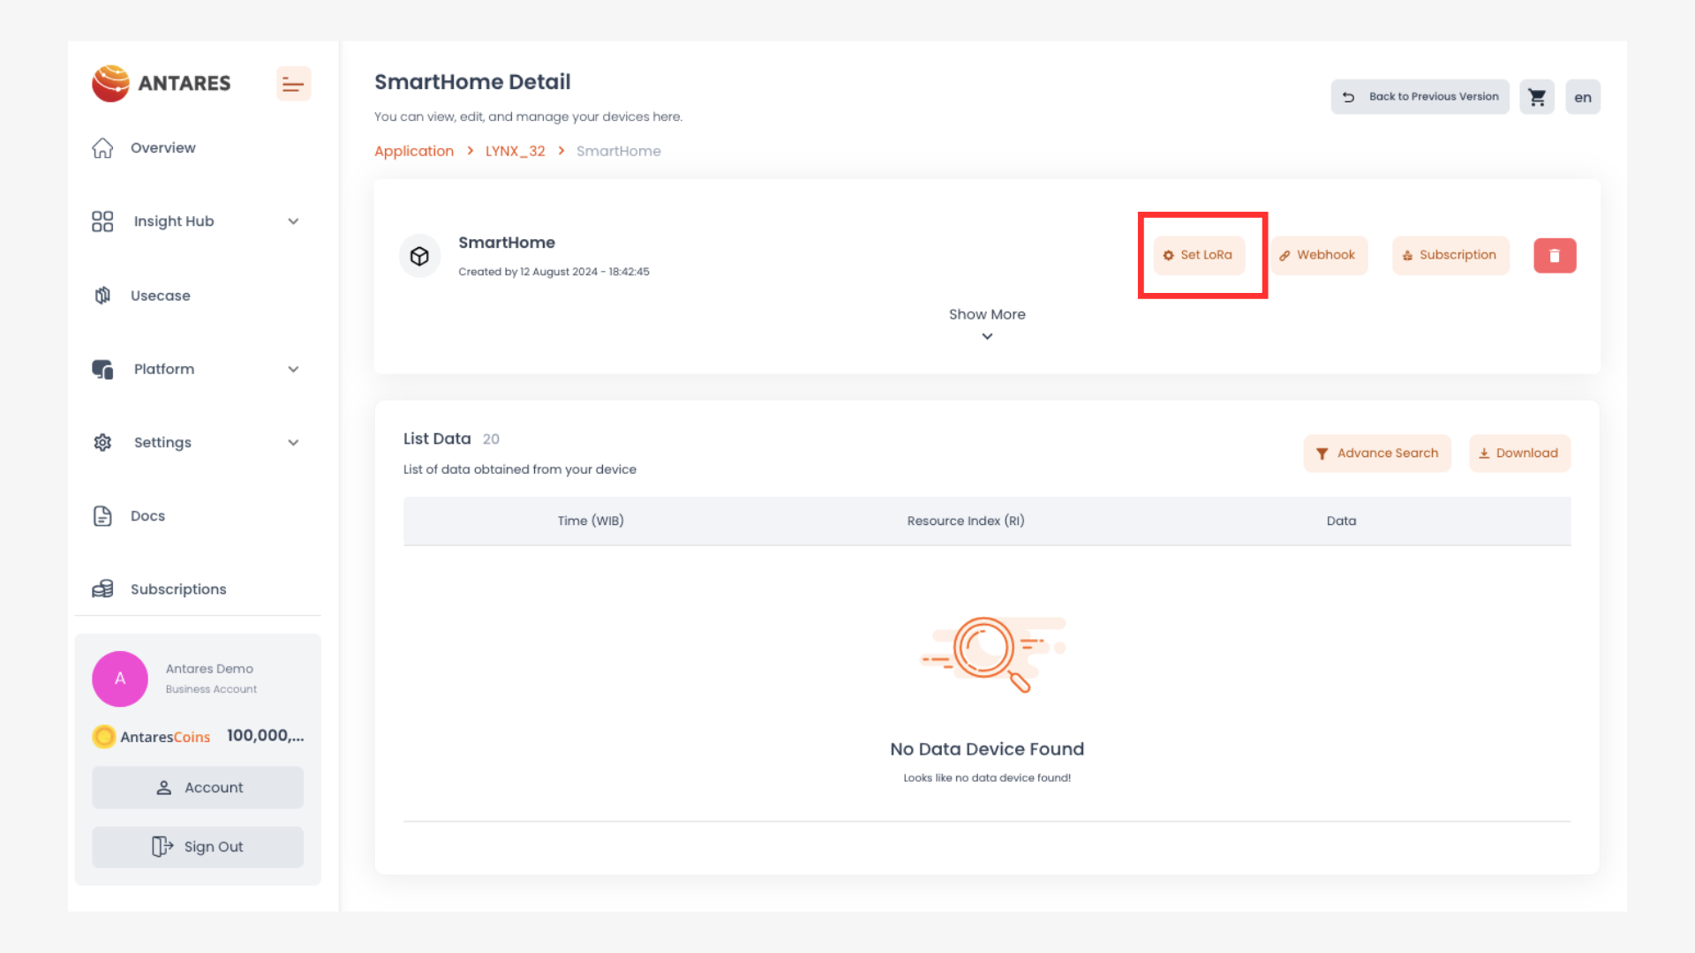1695x953 pixels.
Task: Download the device data list
Action: (x=1518, y=453)
